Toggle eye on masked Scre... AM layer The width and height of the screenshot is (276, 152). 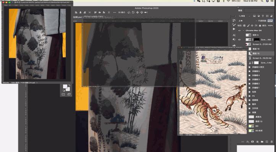(x=239, y=40)
